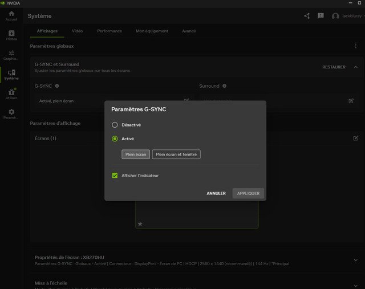Go to Accueil in the sidebar
365x289 pixels.
click(x=11, y=16)
